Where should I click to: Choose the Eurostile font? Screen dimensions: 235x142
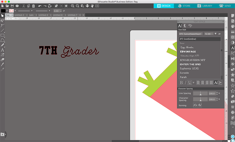[x=184, y=73]
